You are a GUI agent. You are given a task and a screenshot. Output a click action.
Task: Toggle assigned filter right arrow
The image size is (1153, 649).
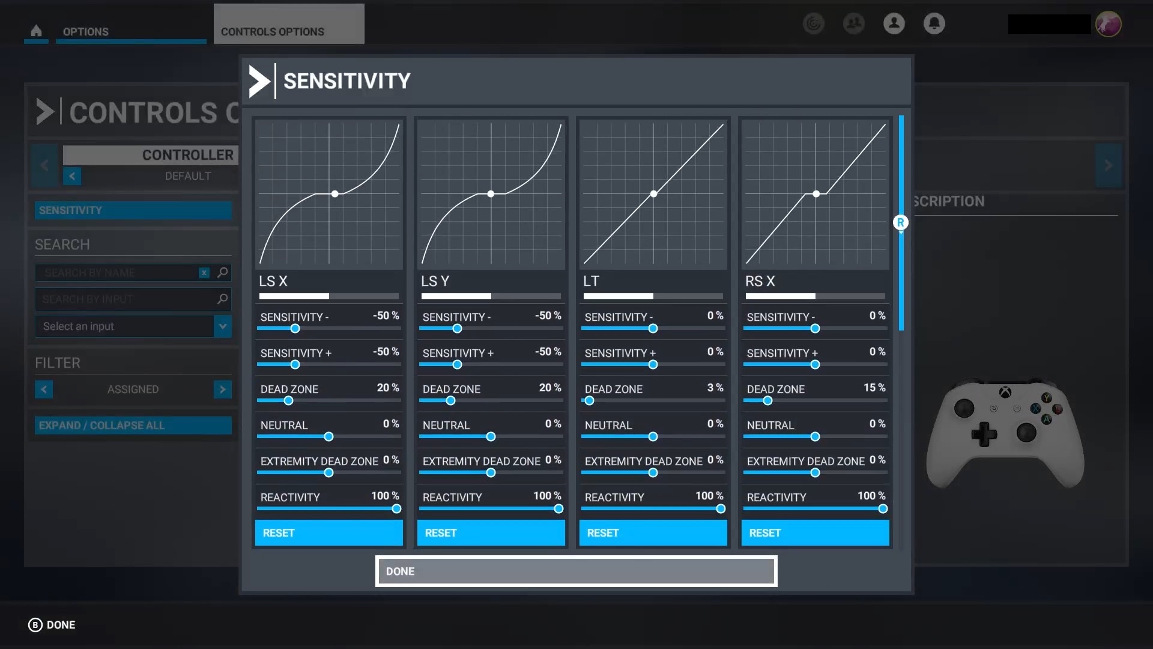pos(223,389)
